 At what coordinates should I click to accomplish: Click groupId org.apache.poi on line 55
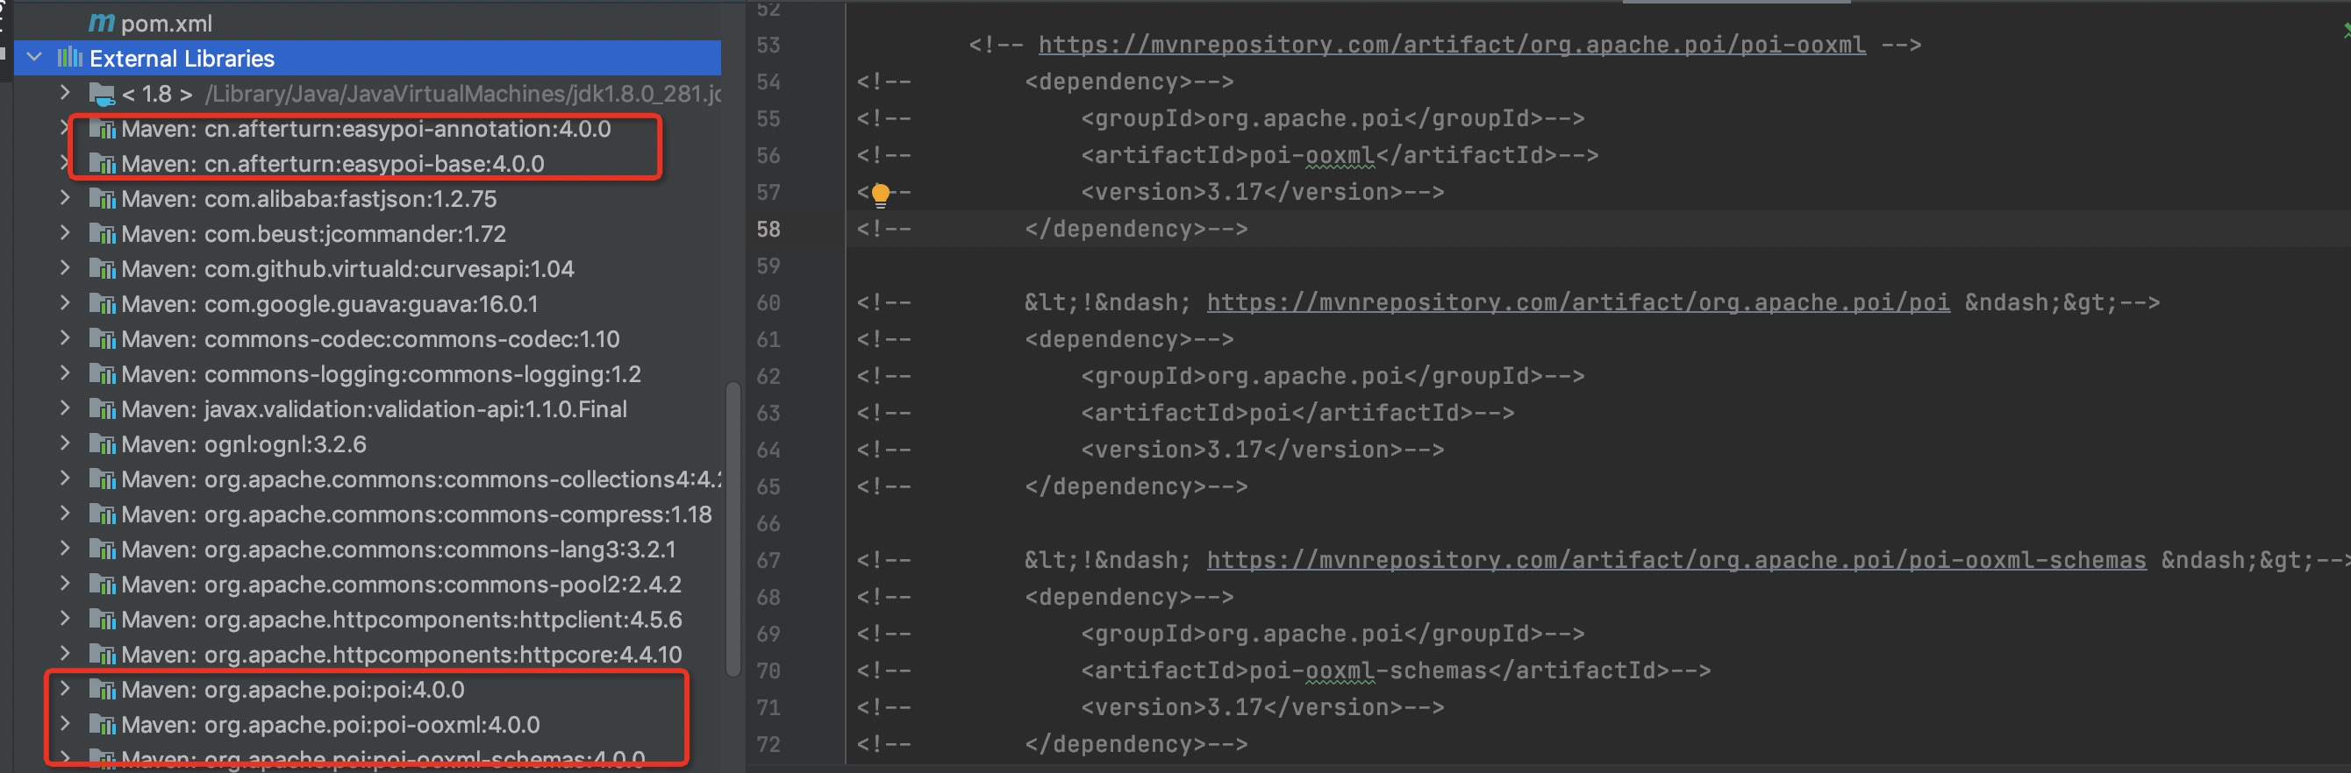(x=1305, y=118)
